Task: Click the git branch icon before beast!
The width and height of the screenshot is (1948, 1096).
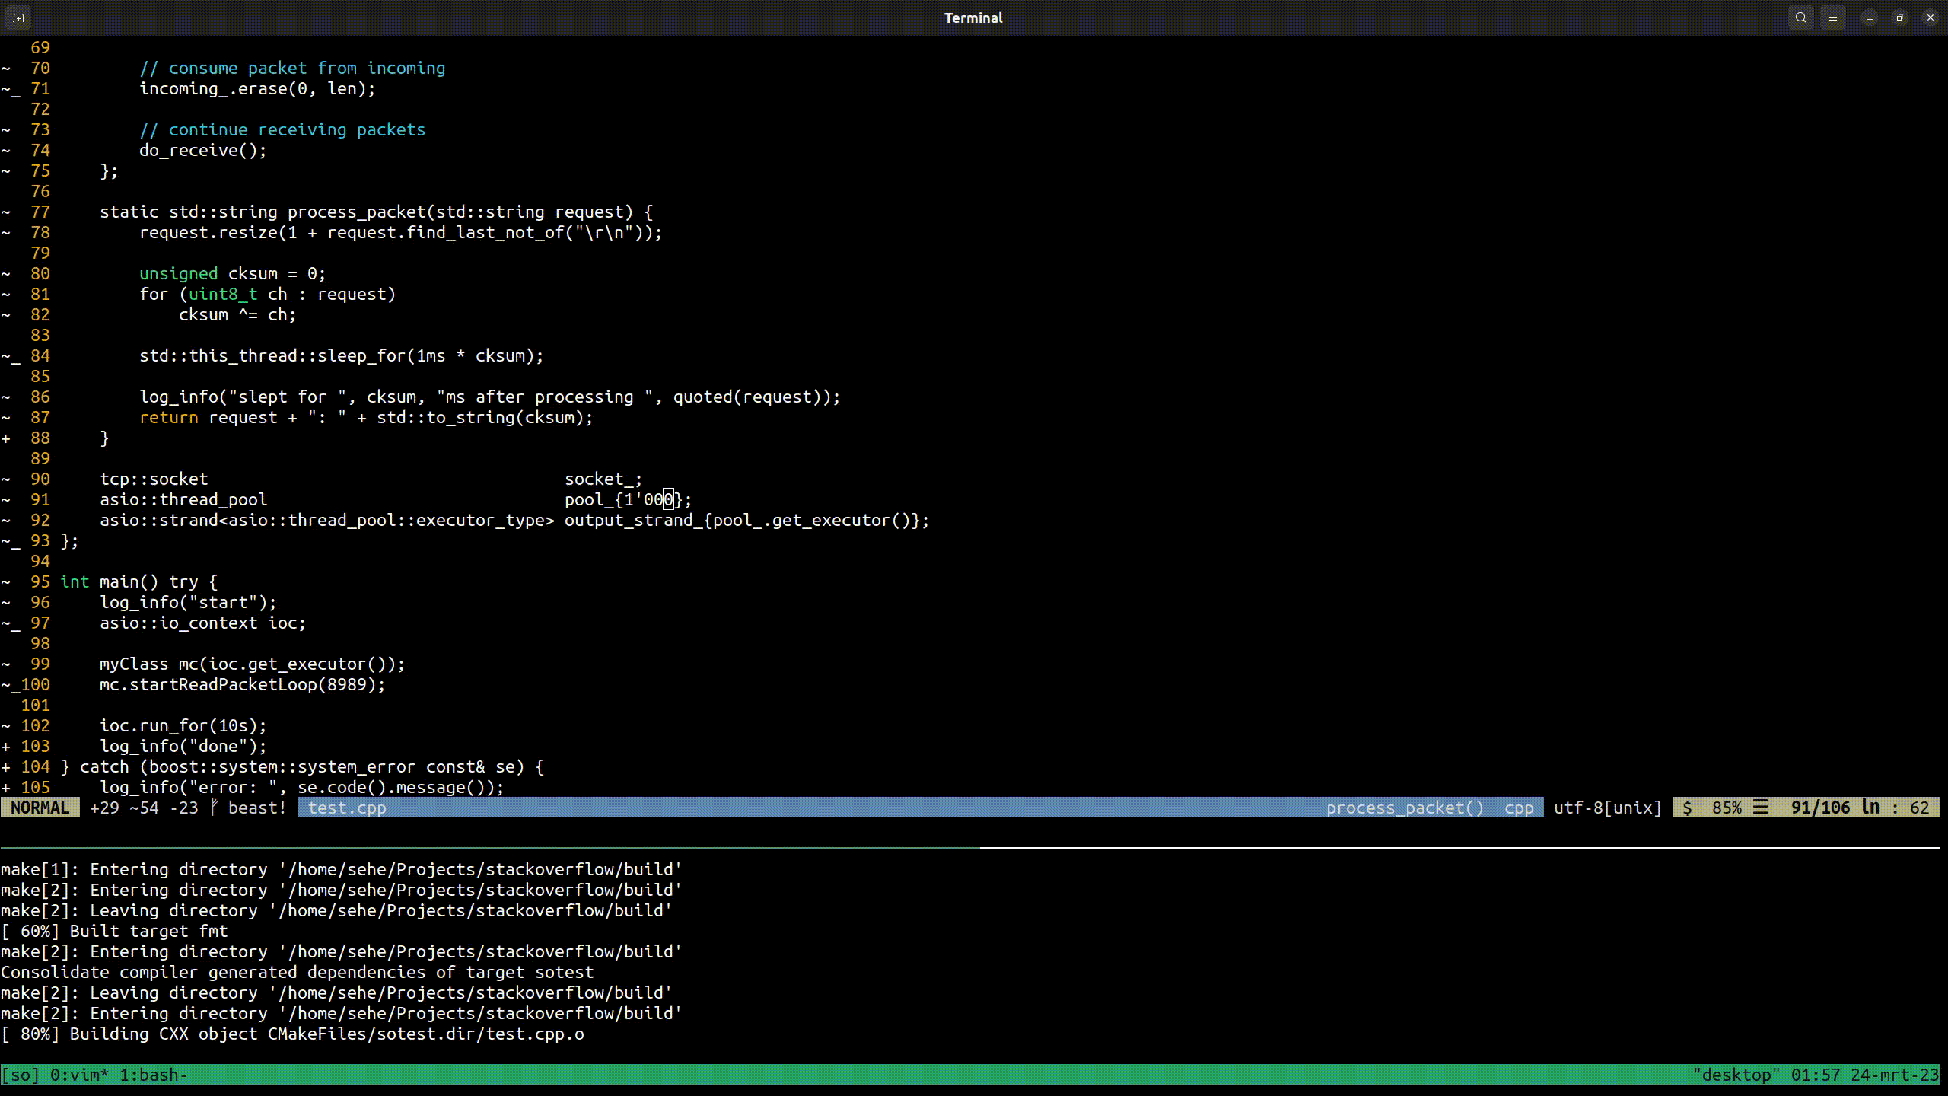Action: (x=215, y=808)
